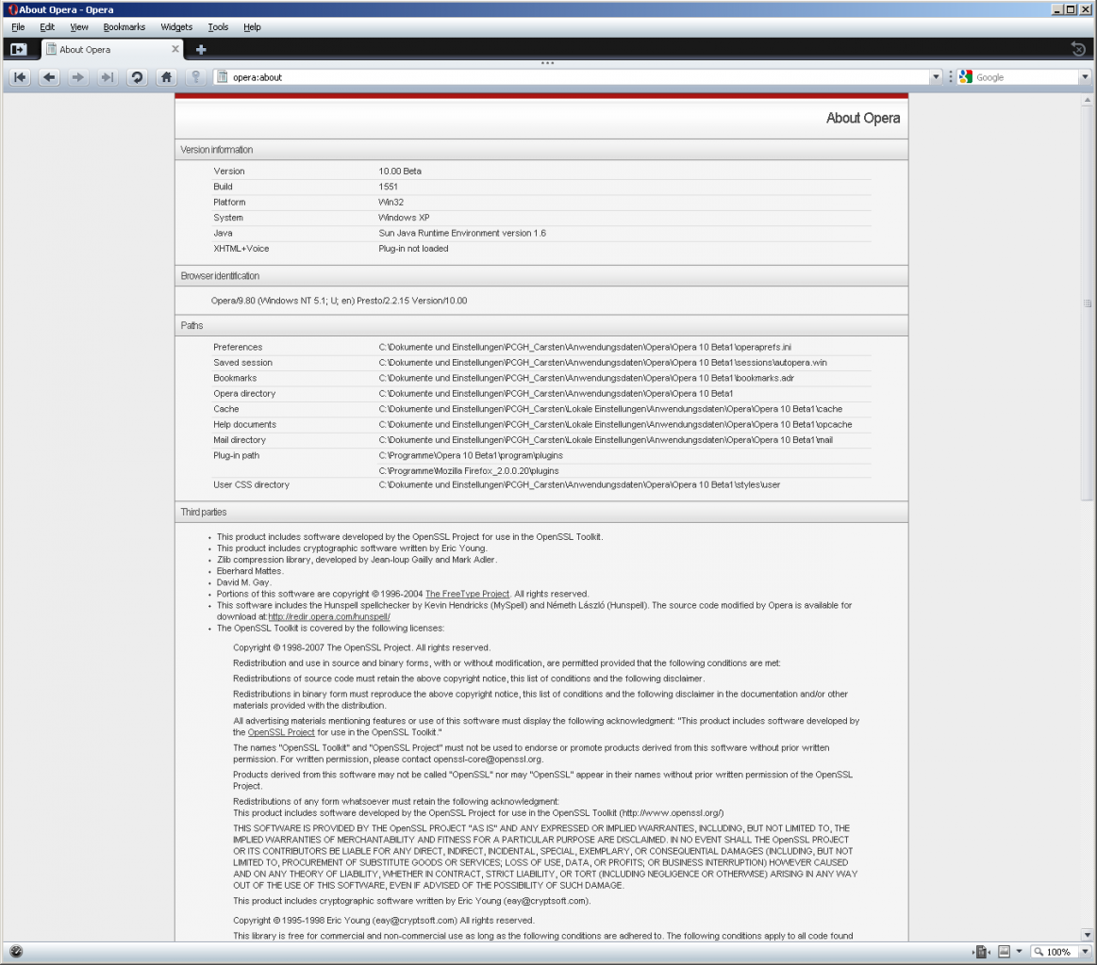Open the Edit menu
The height and width of the screenshot is (965, 1097).
point(47,27)
